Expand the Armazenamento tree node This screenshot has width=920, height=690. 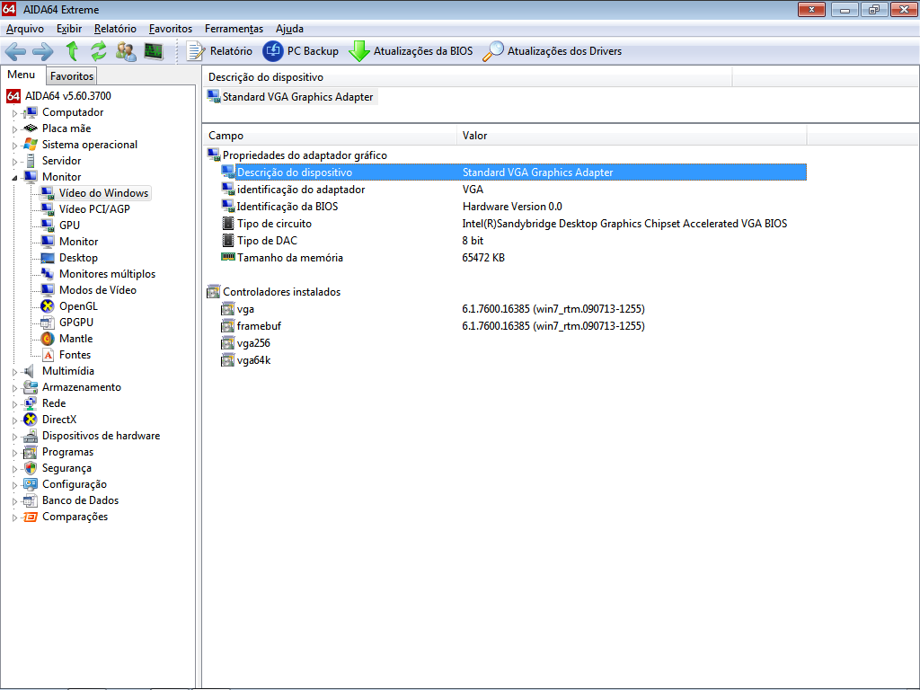pyautogui.click(x=14, y=388)
